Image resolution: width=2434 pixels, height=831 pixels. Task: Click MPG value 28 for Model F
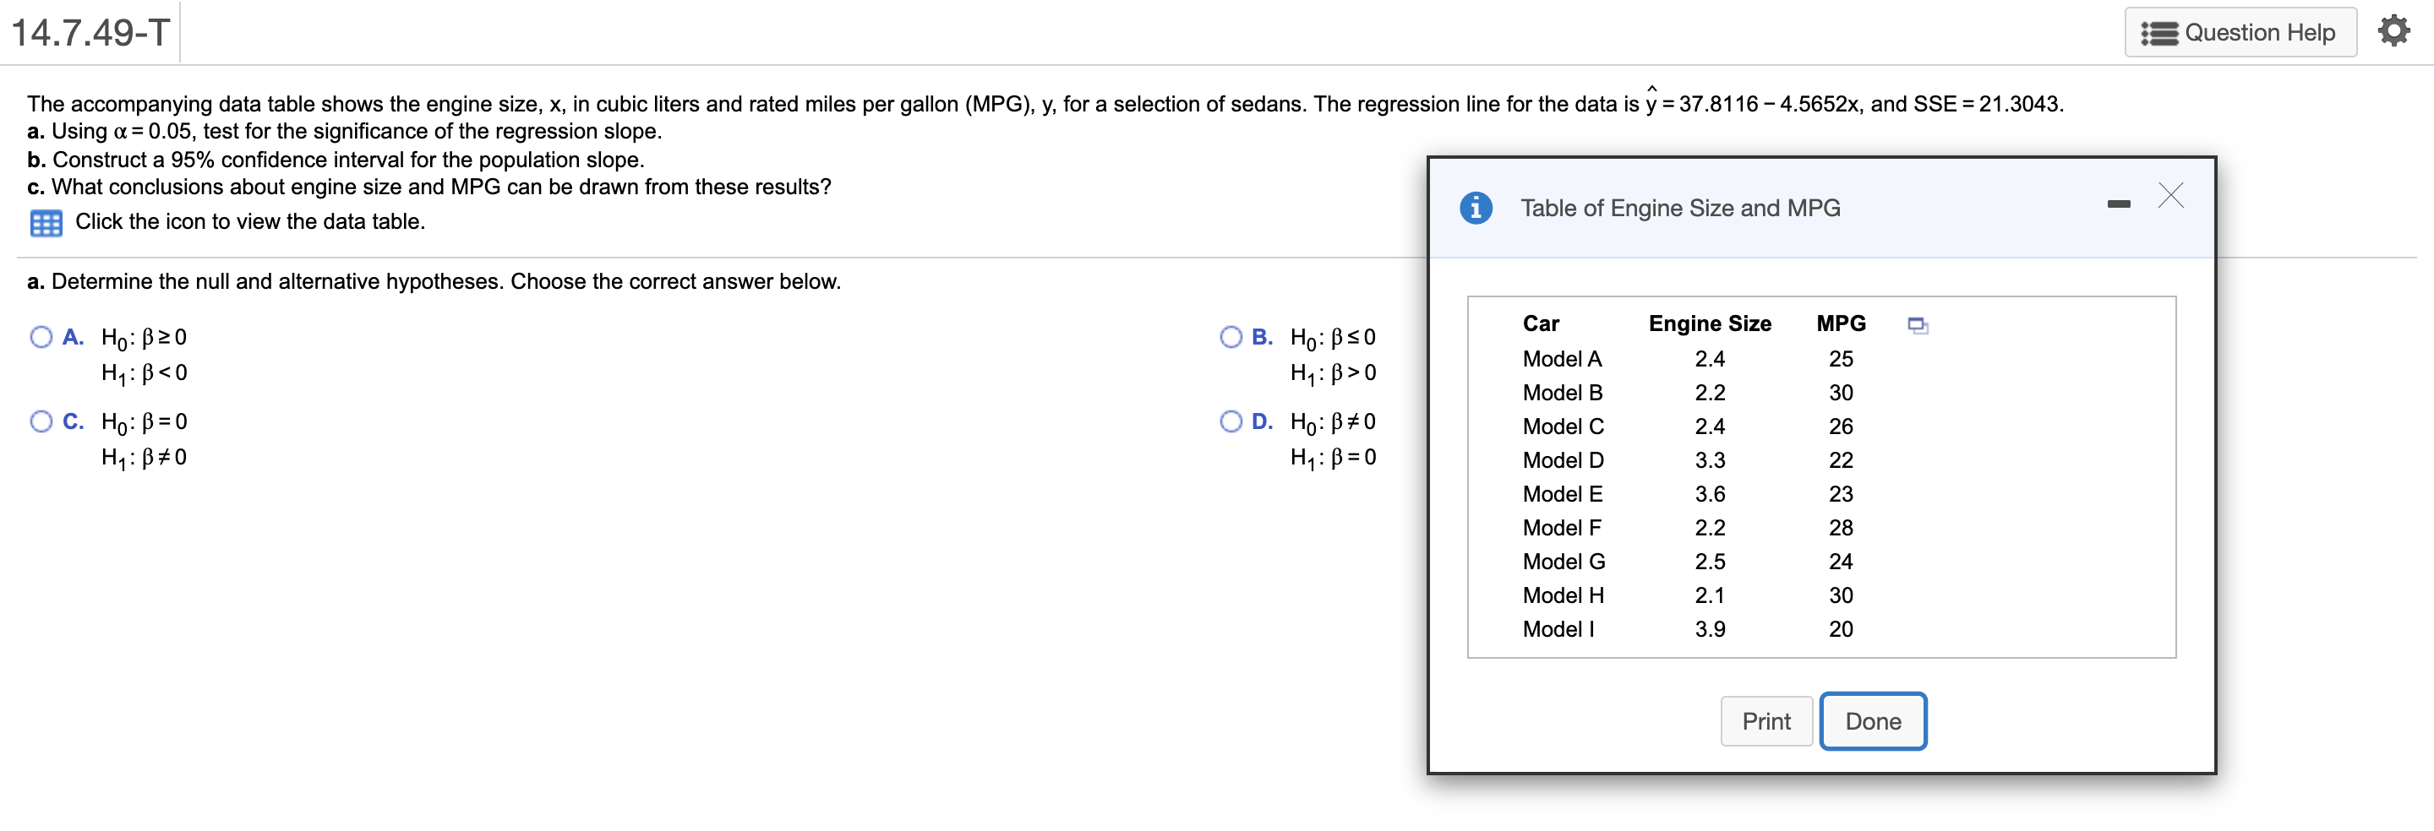coord(1841,528)
